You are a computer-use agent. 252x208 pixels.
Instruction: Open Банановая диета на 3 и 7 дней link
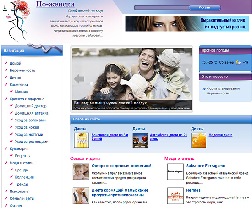coord(110,137)
